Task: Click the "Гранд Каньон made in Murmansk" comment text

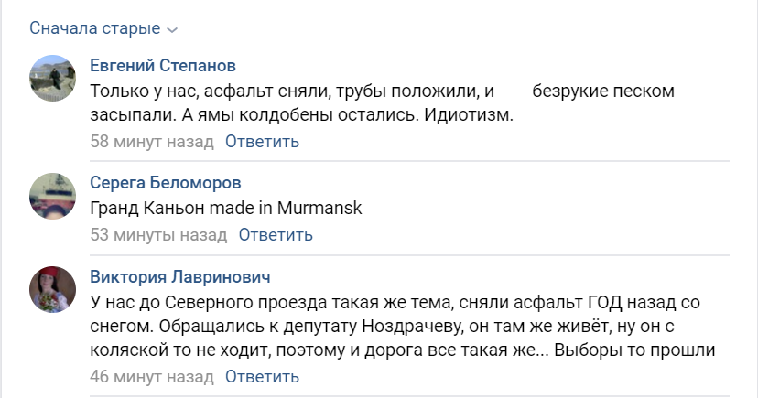Action: pos(227,209)
